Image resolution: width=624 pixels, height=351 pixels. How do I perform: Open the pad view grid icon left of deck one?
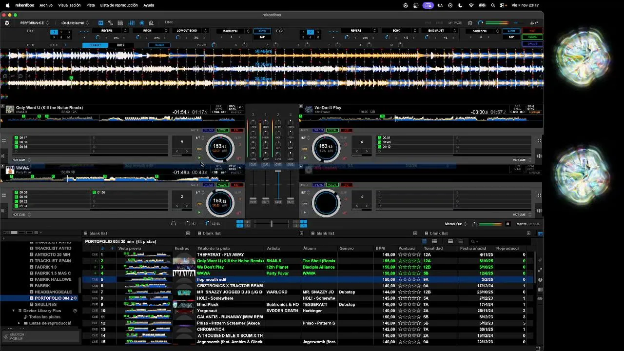(4, 141)
